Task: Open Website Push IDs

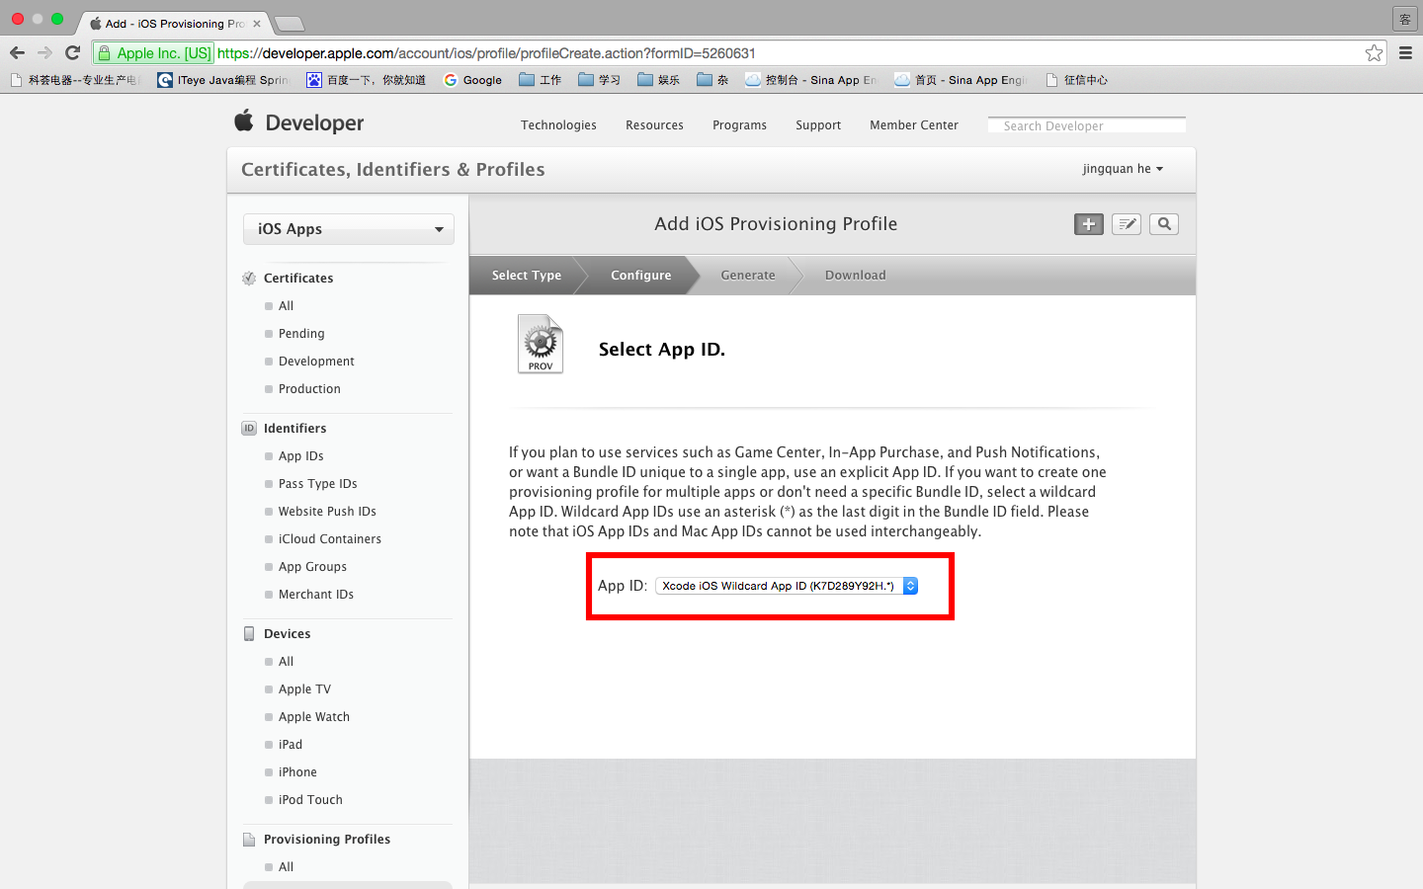Action: (x=327, y=512)
